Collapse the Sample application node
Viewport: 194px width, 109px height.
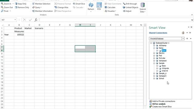coord(154,63)
